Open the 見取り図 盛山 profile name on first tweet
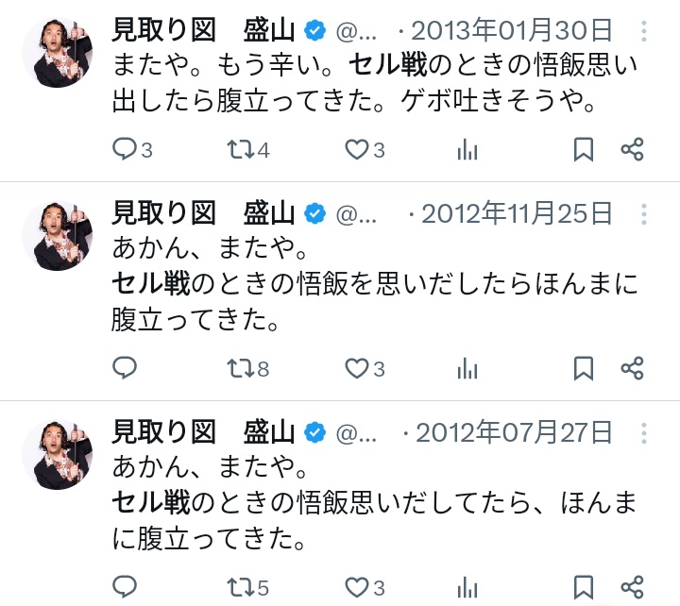 click(203, 30)
